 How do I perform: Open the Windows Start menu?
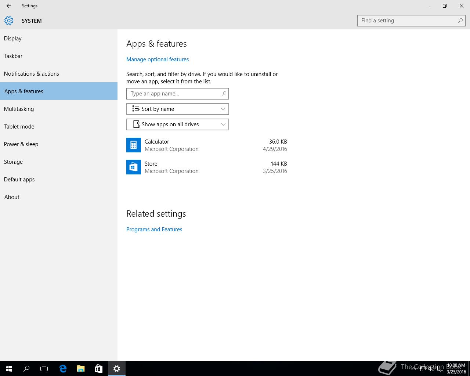point(9,369)
